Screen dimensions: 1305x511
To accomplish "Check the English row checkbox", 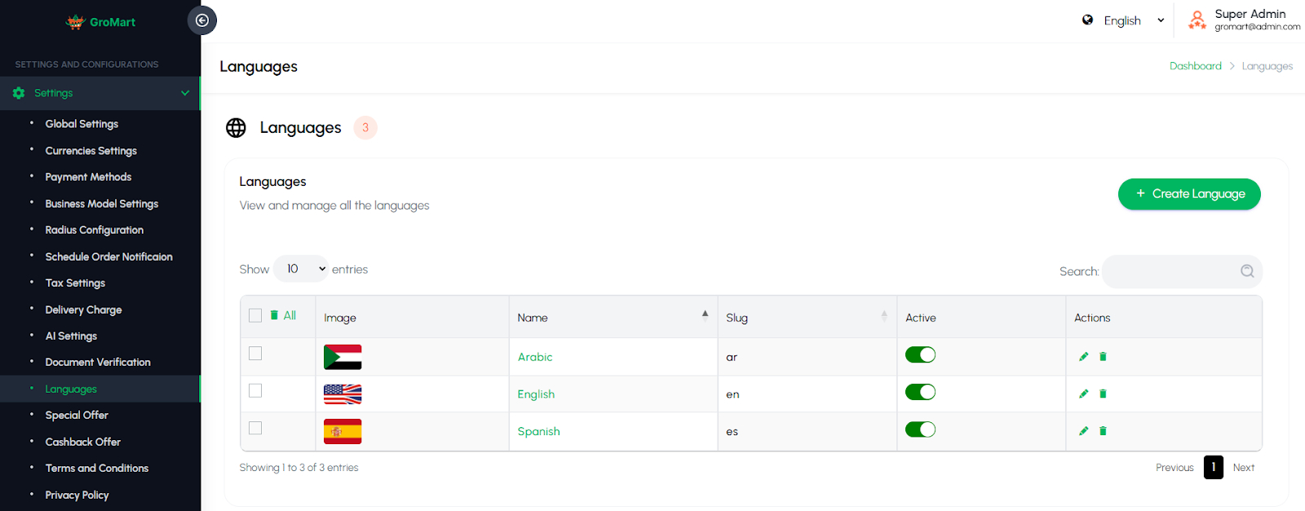I will point(255,390).
